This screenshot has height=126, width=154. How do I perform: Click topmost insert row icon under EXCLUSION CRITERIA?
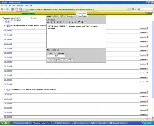[x=147, y=92]
